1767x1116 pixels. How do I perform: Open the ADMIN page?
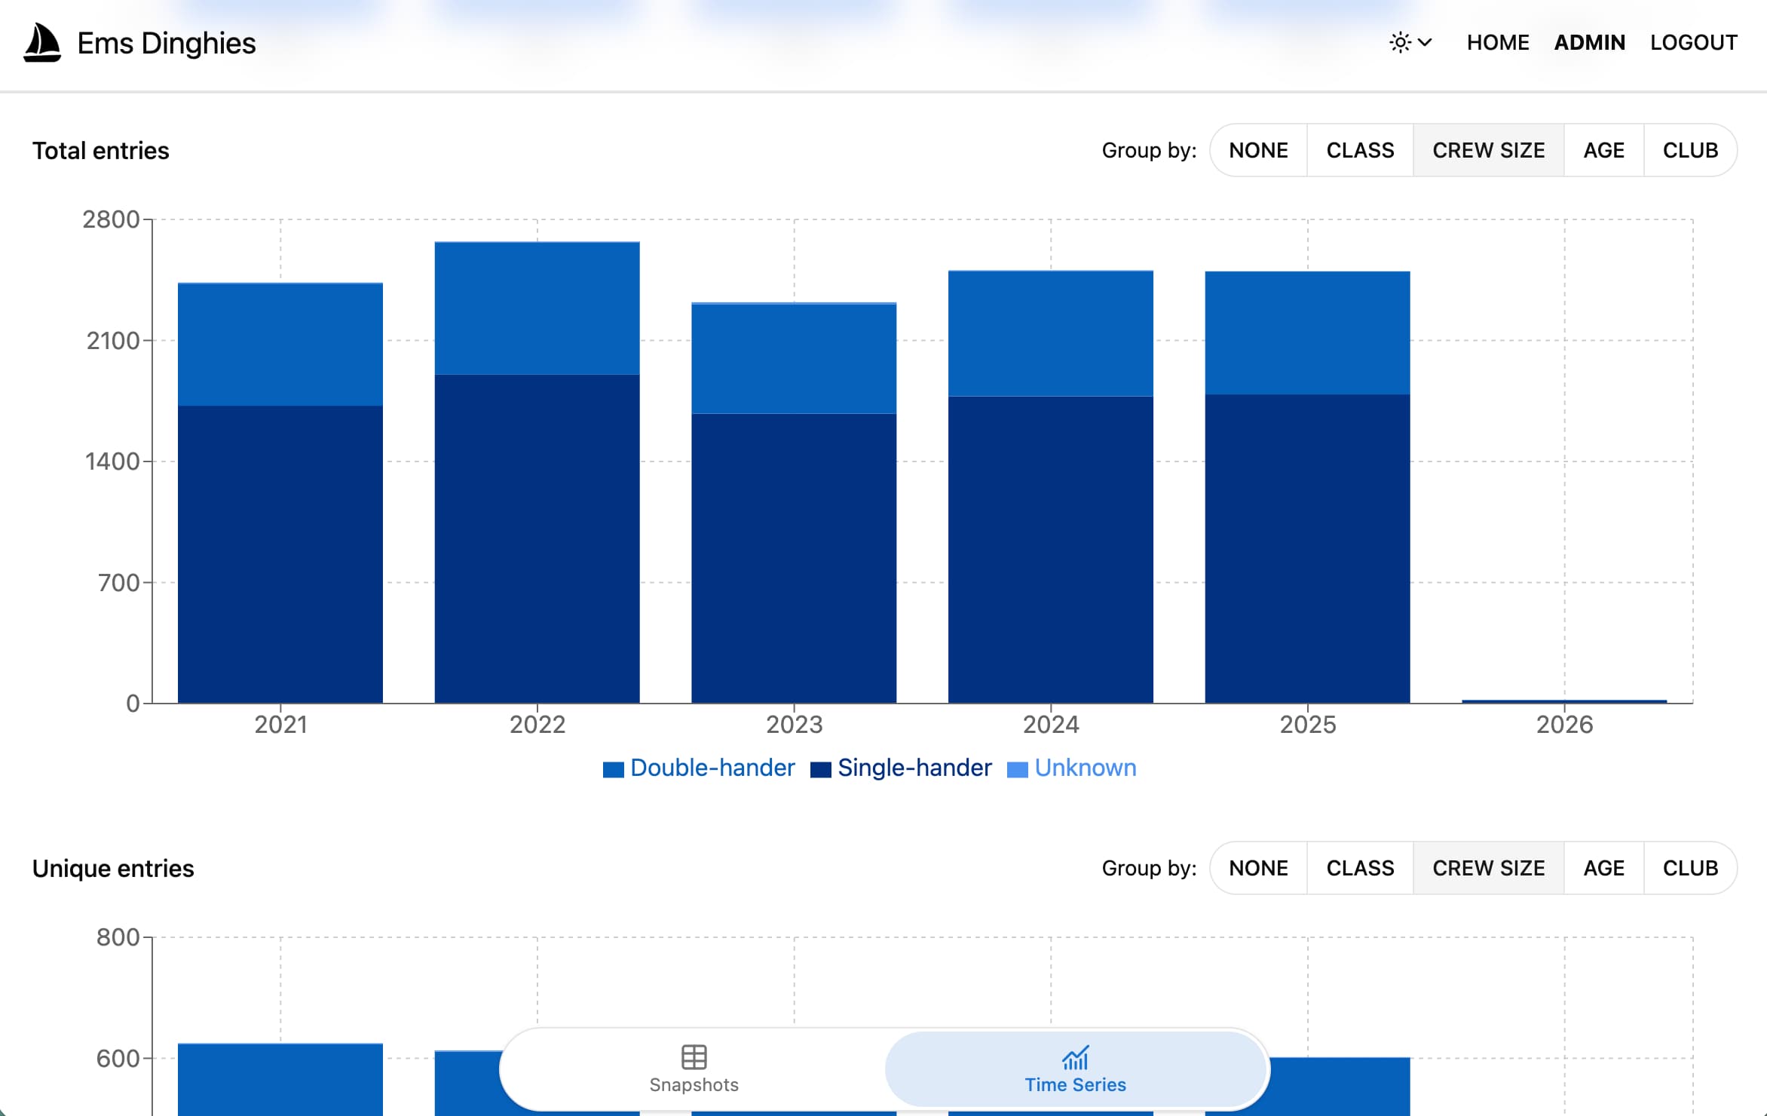tap(1590, 42)
